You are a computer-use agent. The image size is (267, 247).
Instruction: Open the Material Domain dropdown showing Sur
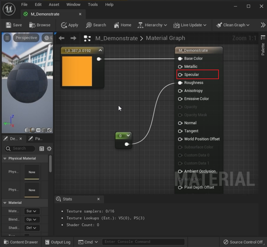point(32,211)
